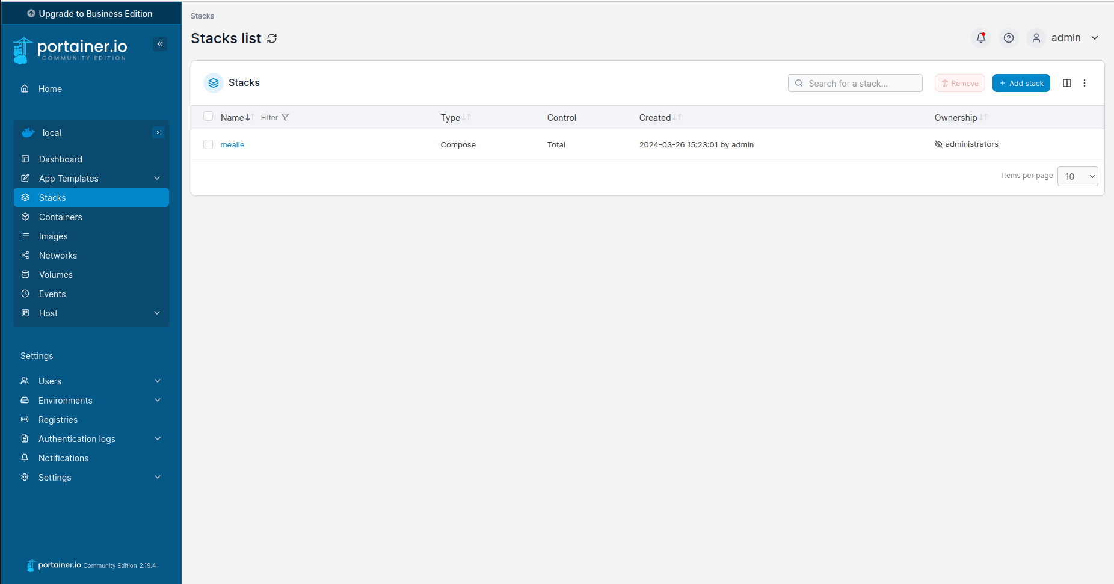The height and width of the screenshot is (584, 1114).
Task: Expand the App Templates menu
Action: coord(68,178)
